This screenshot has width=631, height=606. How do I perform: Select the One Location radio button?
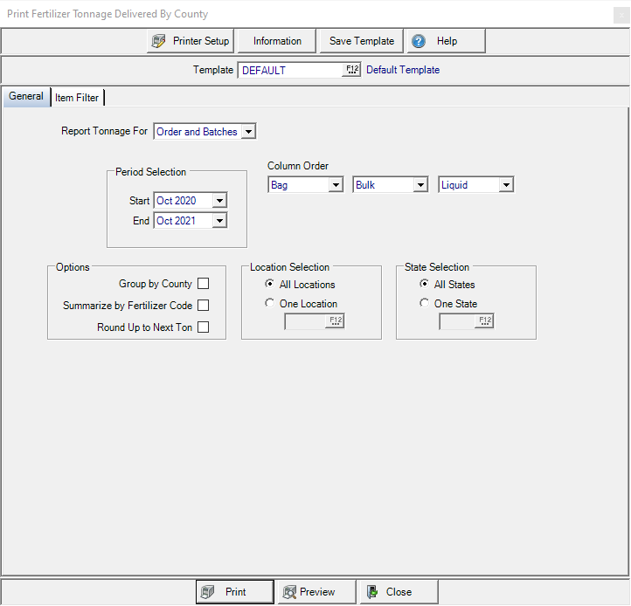pos(270,304)
